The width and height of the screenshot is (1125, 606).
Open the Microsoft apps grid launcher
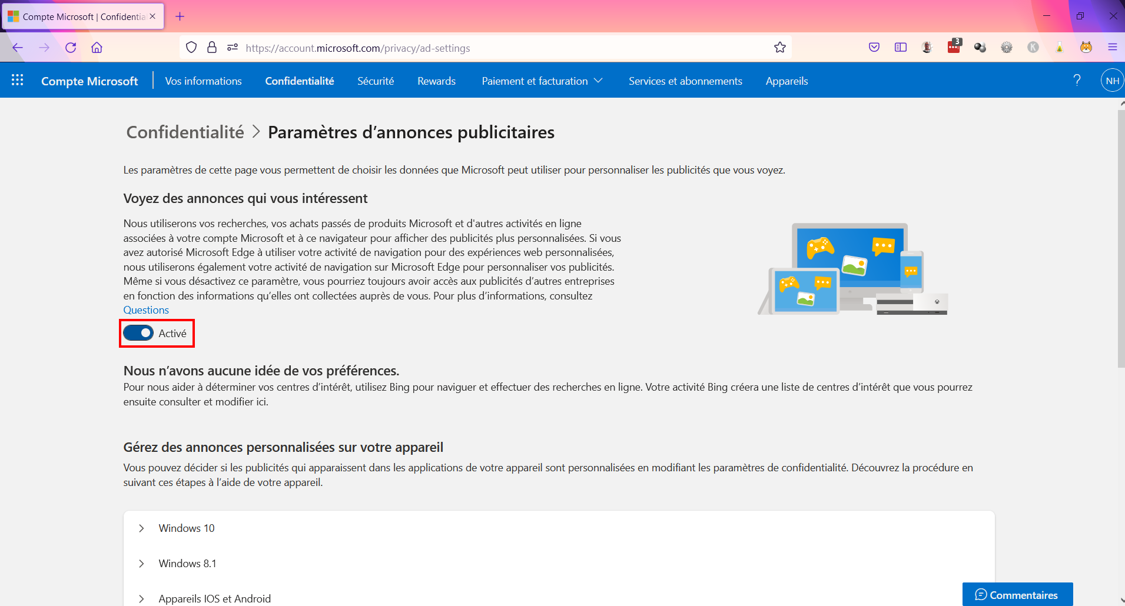(18, 81)
